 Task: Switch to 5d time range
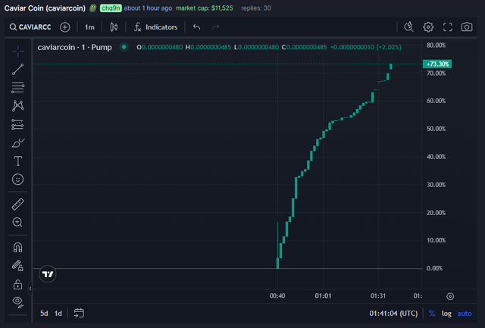pyautogui.click(x=44, y=313)
